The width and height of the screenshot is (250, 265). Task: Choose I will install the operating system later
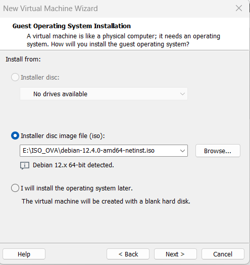coord(15,188)
